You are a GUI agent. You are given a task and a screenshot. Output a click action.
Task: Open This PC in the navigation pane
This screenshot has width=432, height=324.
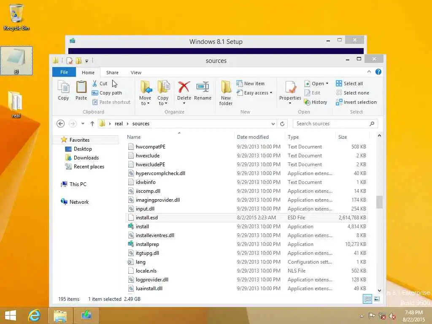78,184
